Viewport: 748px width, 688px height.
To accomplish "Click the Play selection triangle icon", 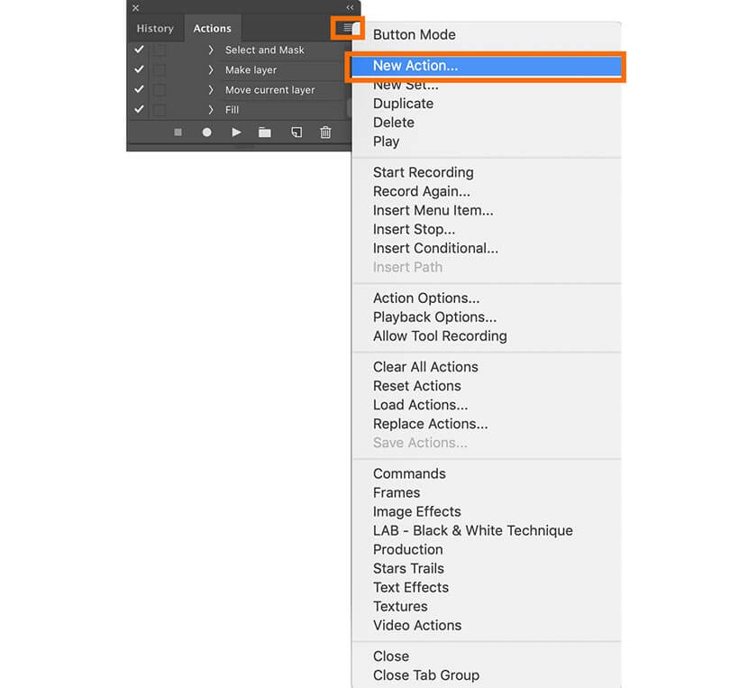I will (x=236, y=133).
